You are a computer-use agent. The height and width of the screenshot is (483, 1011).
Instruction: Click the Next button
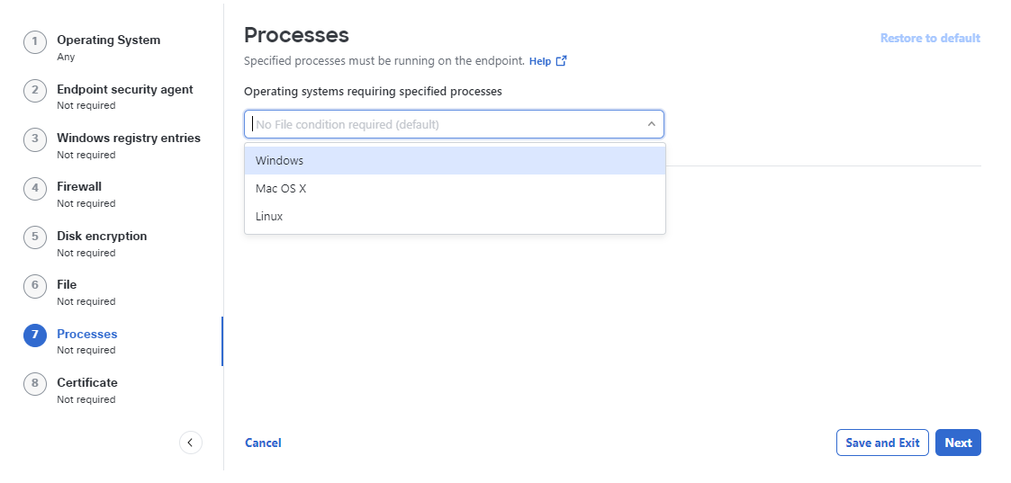pyautogui.click(x=958, y=443)
